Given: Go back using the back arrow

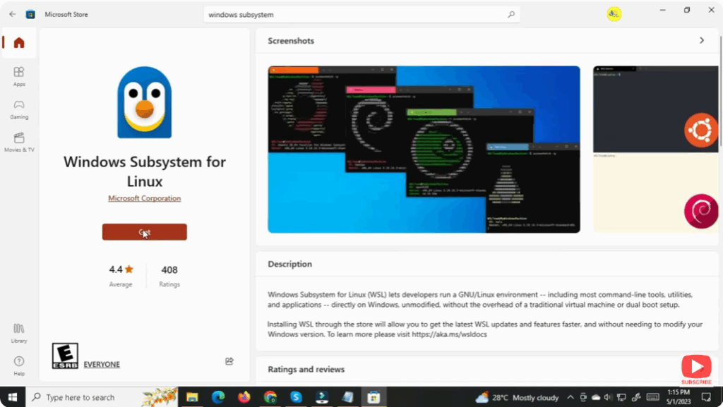Looking at the screenshot, I should tap(13, 14).
